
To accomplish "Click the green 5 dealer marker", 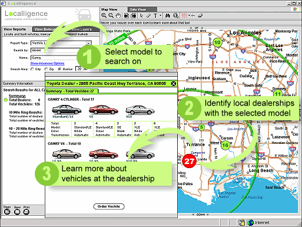I will [201, 127].
